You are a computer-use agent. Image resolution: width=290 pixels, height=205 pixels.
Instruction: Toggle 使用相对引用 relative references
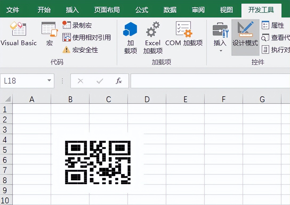click(x=86, y=38)
